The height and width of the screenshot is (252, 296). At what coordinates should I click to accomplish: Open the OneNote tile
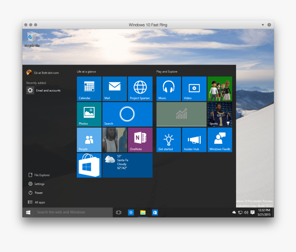pos(140,140)
